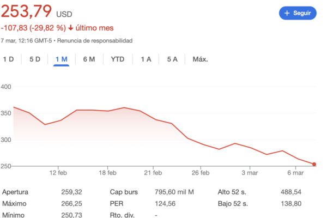This screenshot has width=327, height=218.
Task: Click the 6 mar axis marker
Action: (295, 173)
